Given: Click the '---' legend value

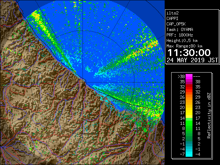Looking at the screenshot, I should tap(197, 77).
